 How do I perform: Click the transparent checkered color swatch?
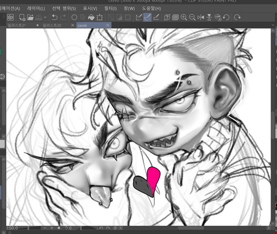2,144
